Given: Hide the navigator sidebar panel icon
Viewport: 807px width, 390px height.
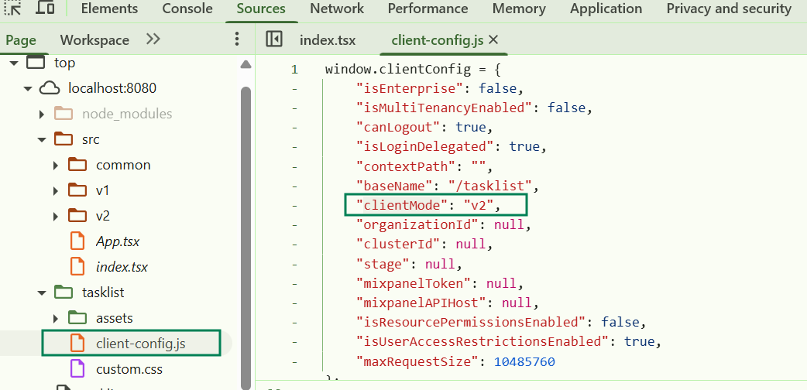Looking at the screenshot, I should [x=273, y=39].
